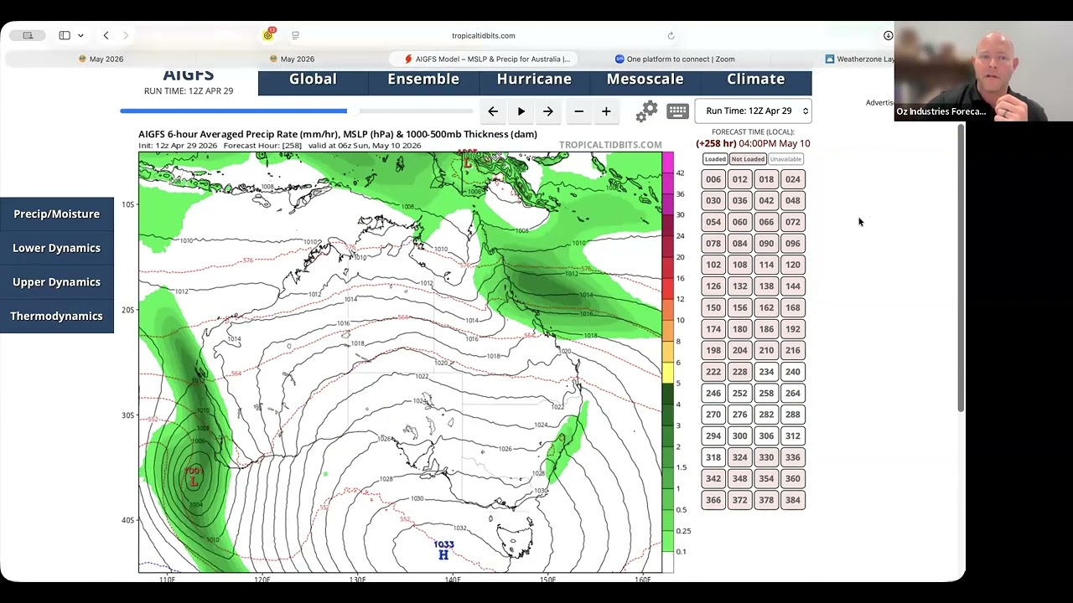Open the Ensemble menu
The width and height of the screenshot is (1073, 603).
click(x=423, y=79)
